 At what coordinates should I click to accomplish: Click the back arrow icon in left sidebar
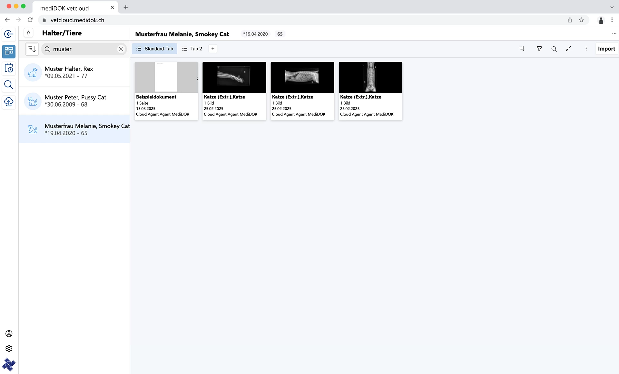click(x=9, y=34)
